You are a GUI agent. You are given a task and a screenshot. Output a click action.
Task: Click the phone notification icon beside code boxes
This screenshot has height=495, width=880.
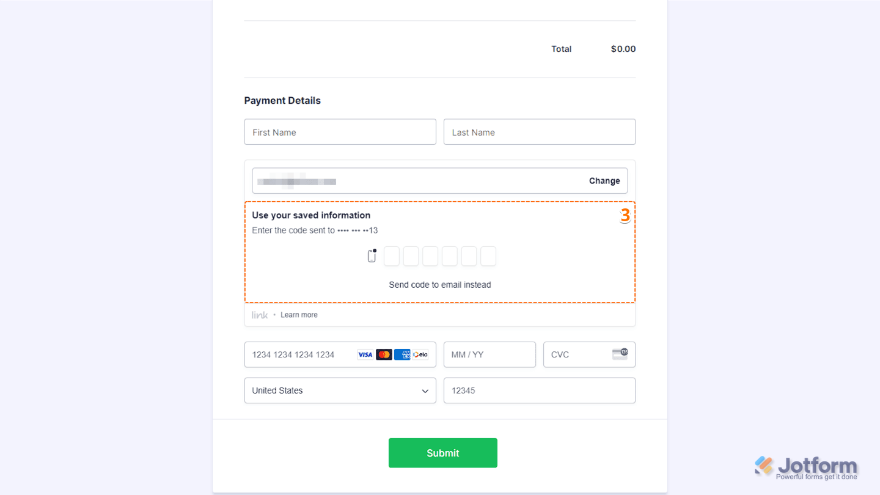372,255
